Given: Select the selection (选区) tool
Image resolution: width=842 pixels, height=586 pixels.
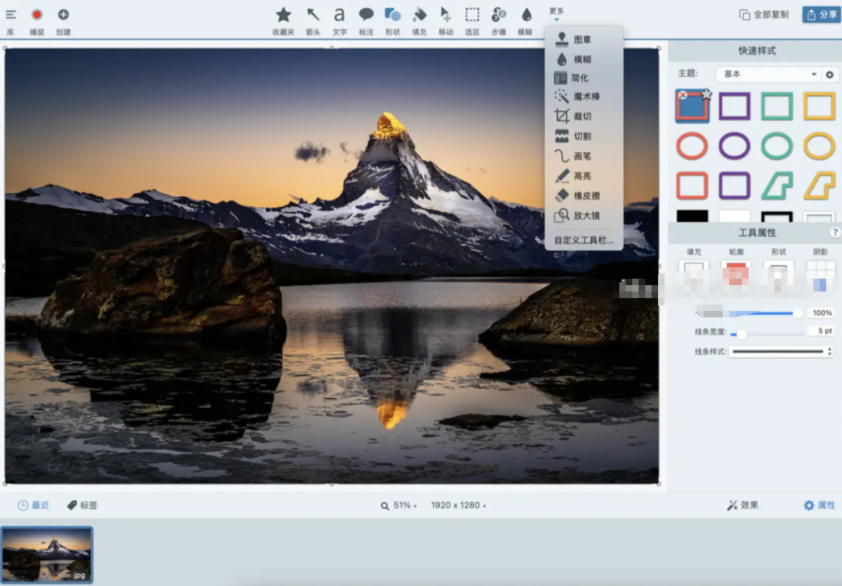Looking at the screenshot, I should [472, 22].
